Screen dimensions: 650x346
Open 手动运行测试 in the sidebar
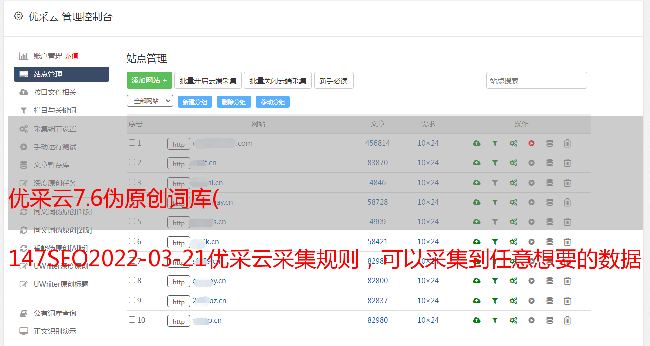point(55,147)
